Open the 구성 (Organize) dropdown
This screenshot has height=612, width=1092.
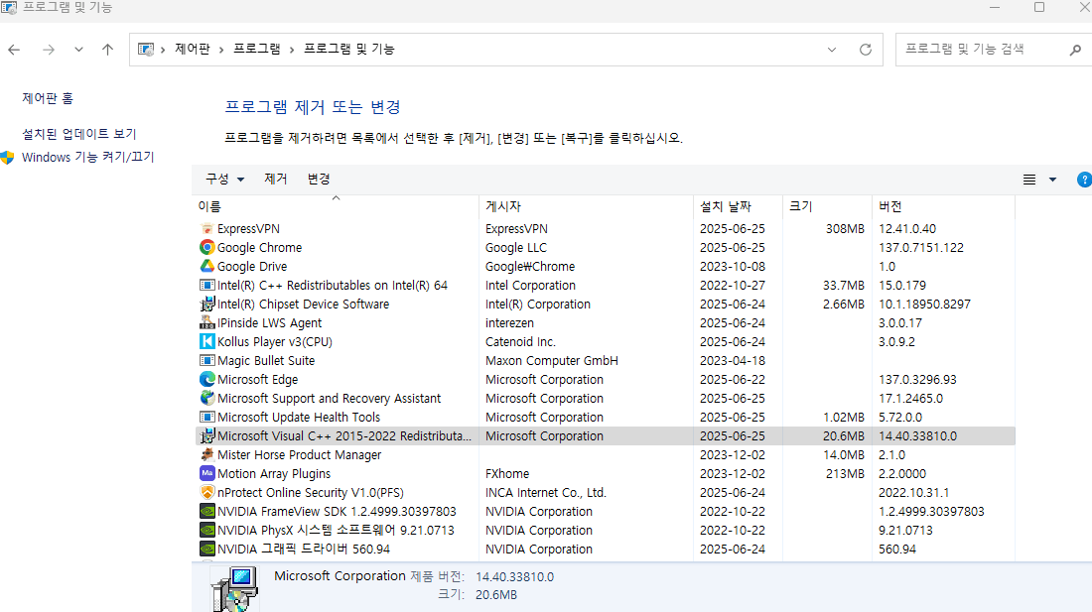(x=217, y=180)
